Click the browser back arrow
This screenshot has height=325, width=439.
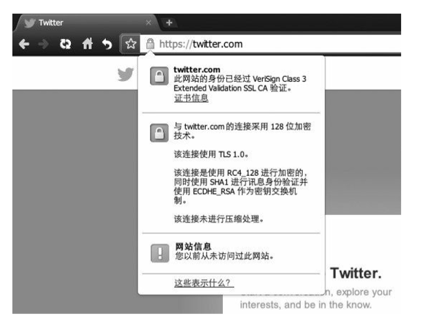coord(24,44)
